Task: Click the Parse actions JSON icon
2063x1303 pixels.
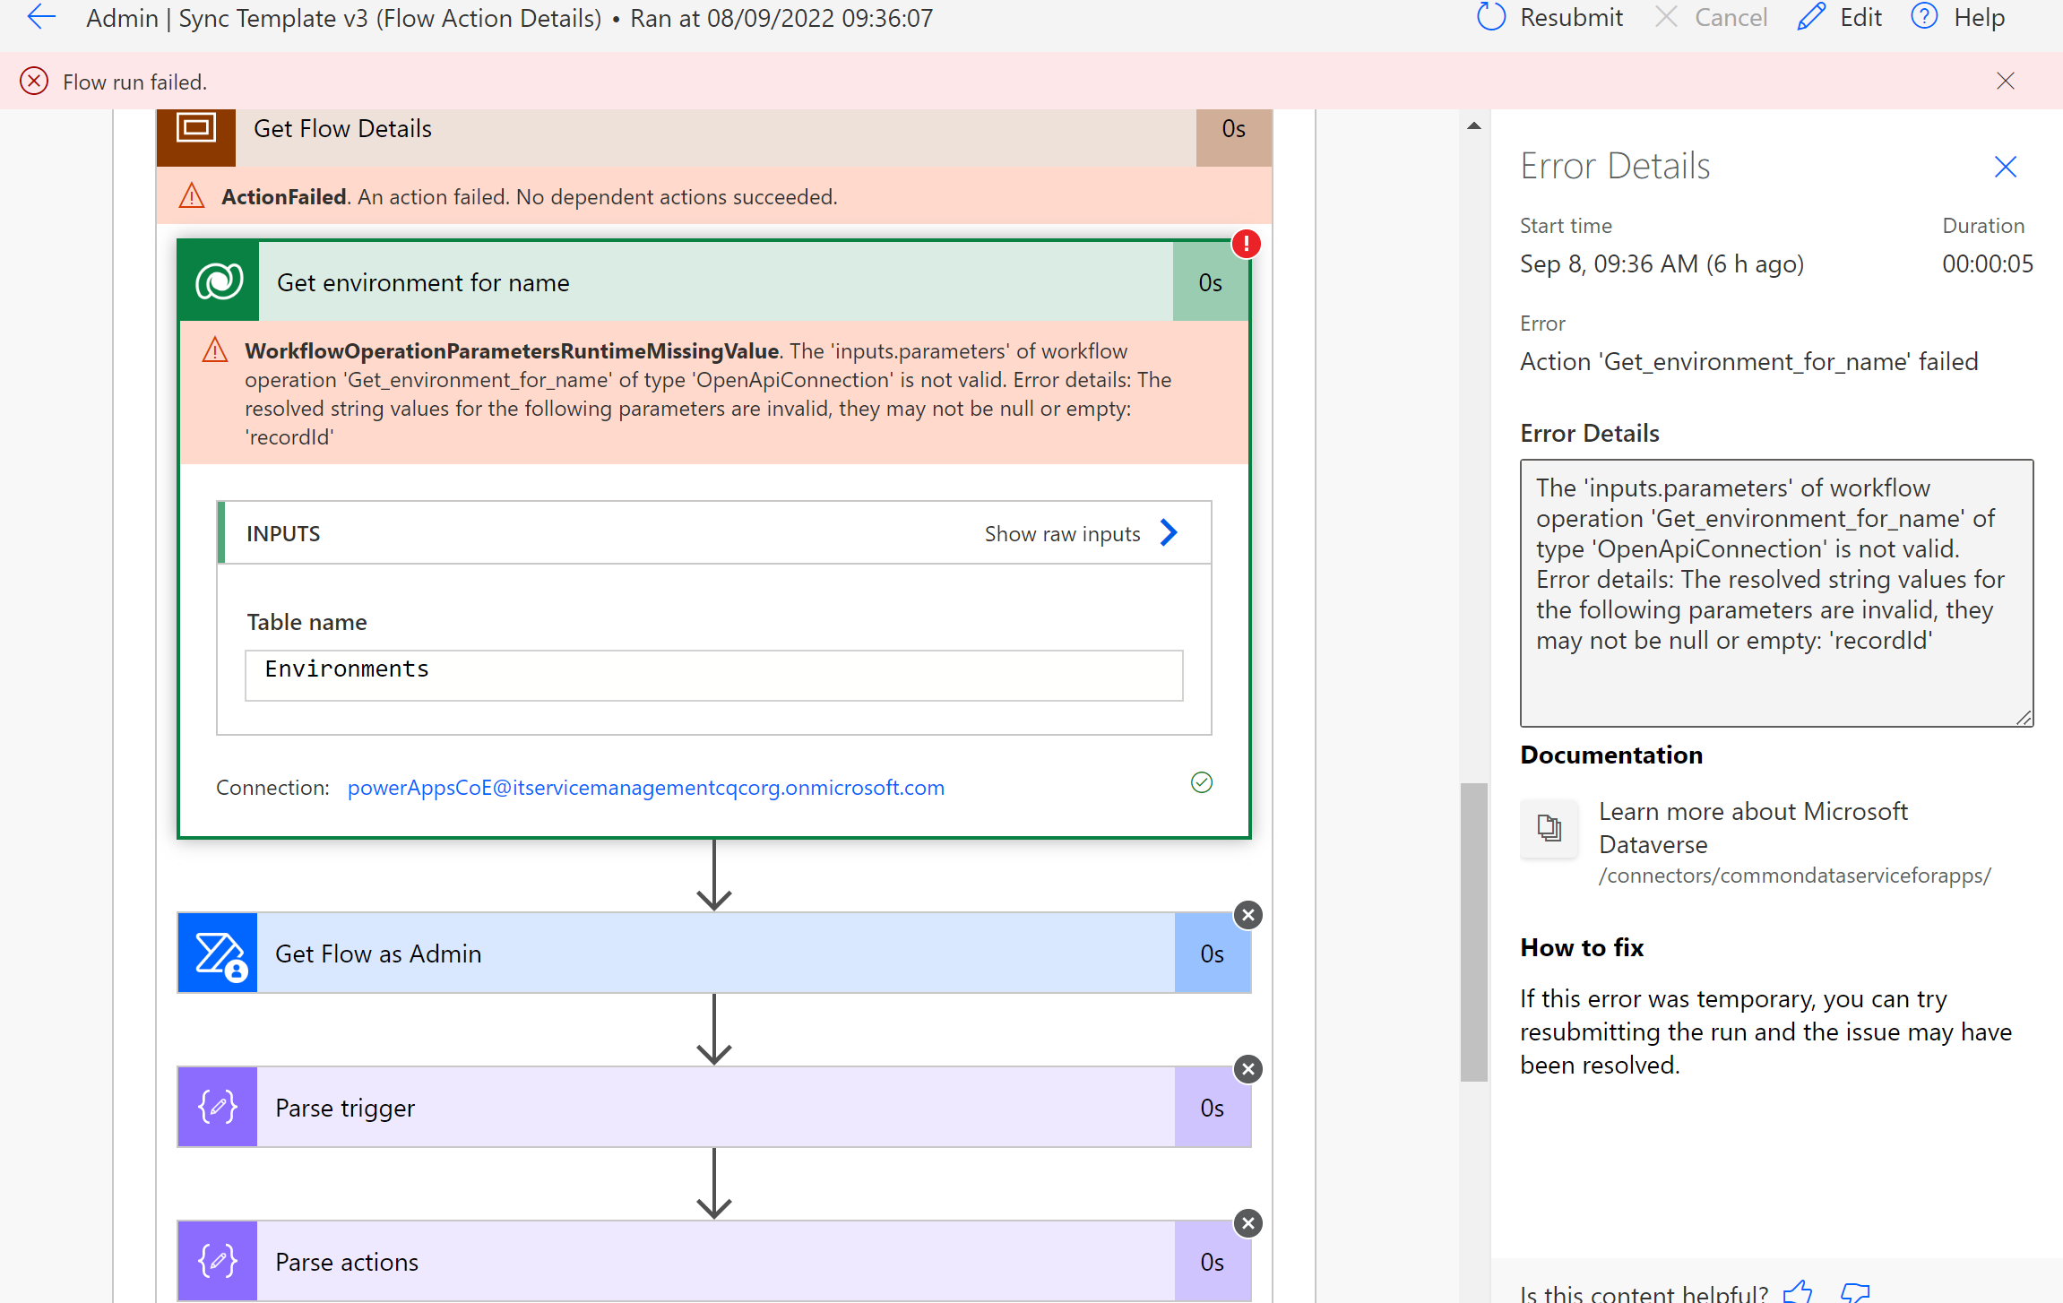Action: tap(216, 1261)
